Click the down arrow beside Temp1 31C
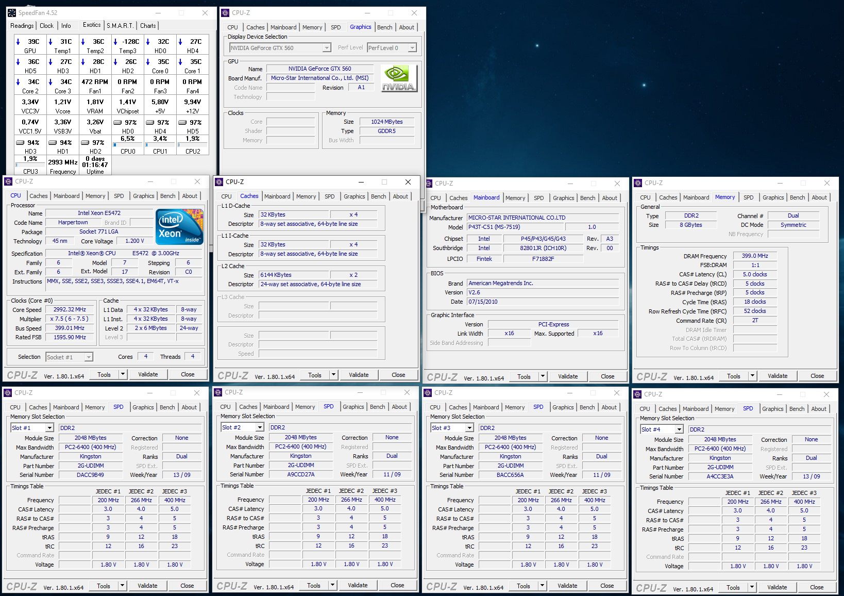Screen dimensions: 844x596 click(50, 42)
